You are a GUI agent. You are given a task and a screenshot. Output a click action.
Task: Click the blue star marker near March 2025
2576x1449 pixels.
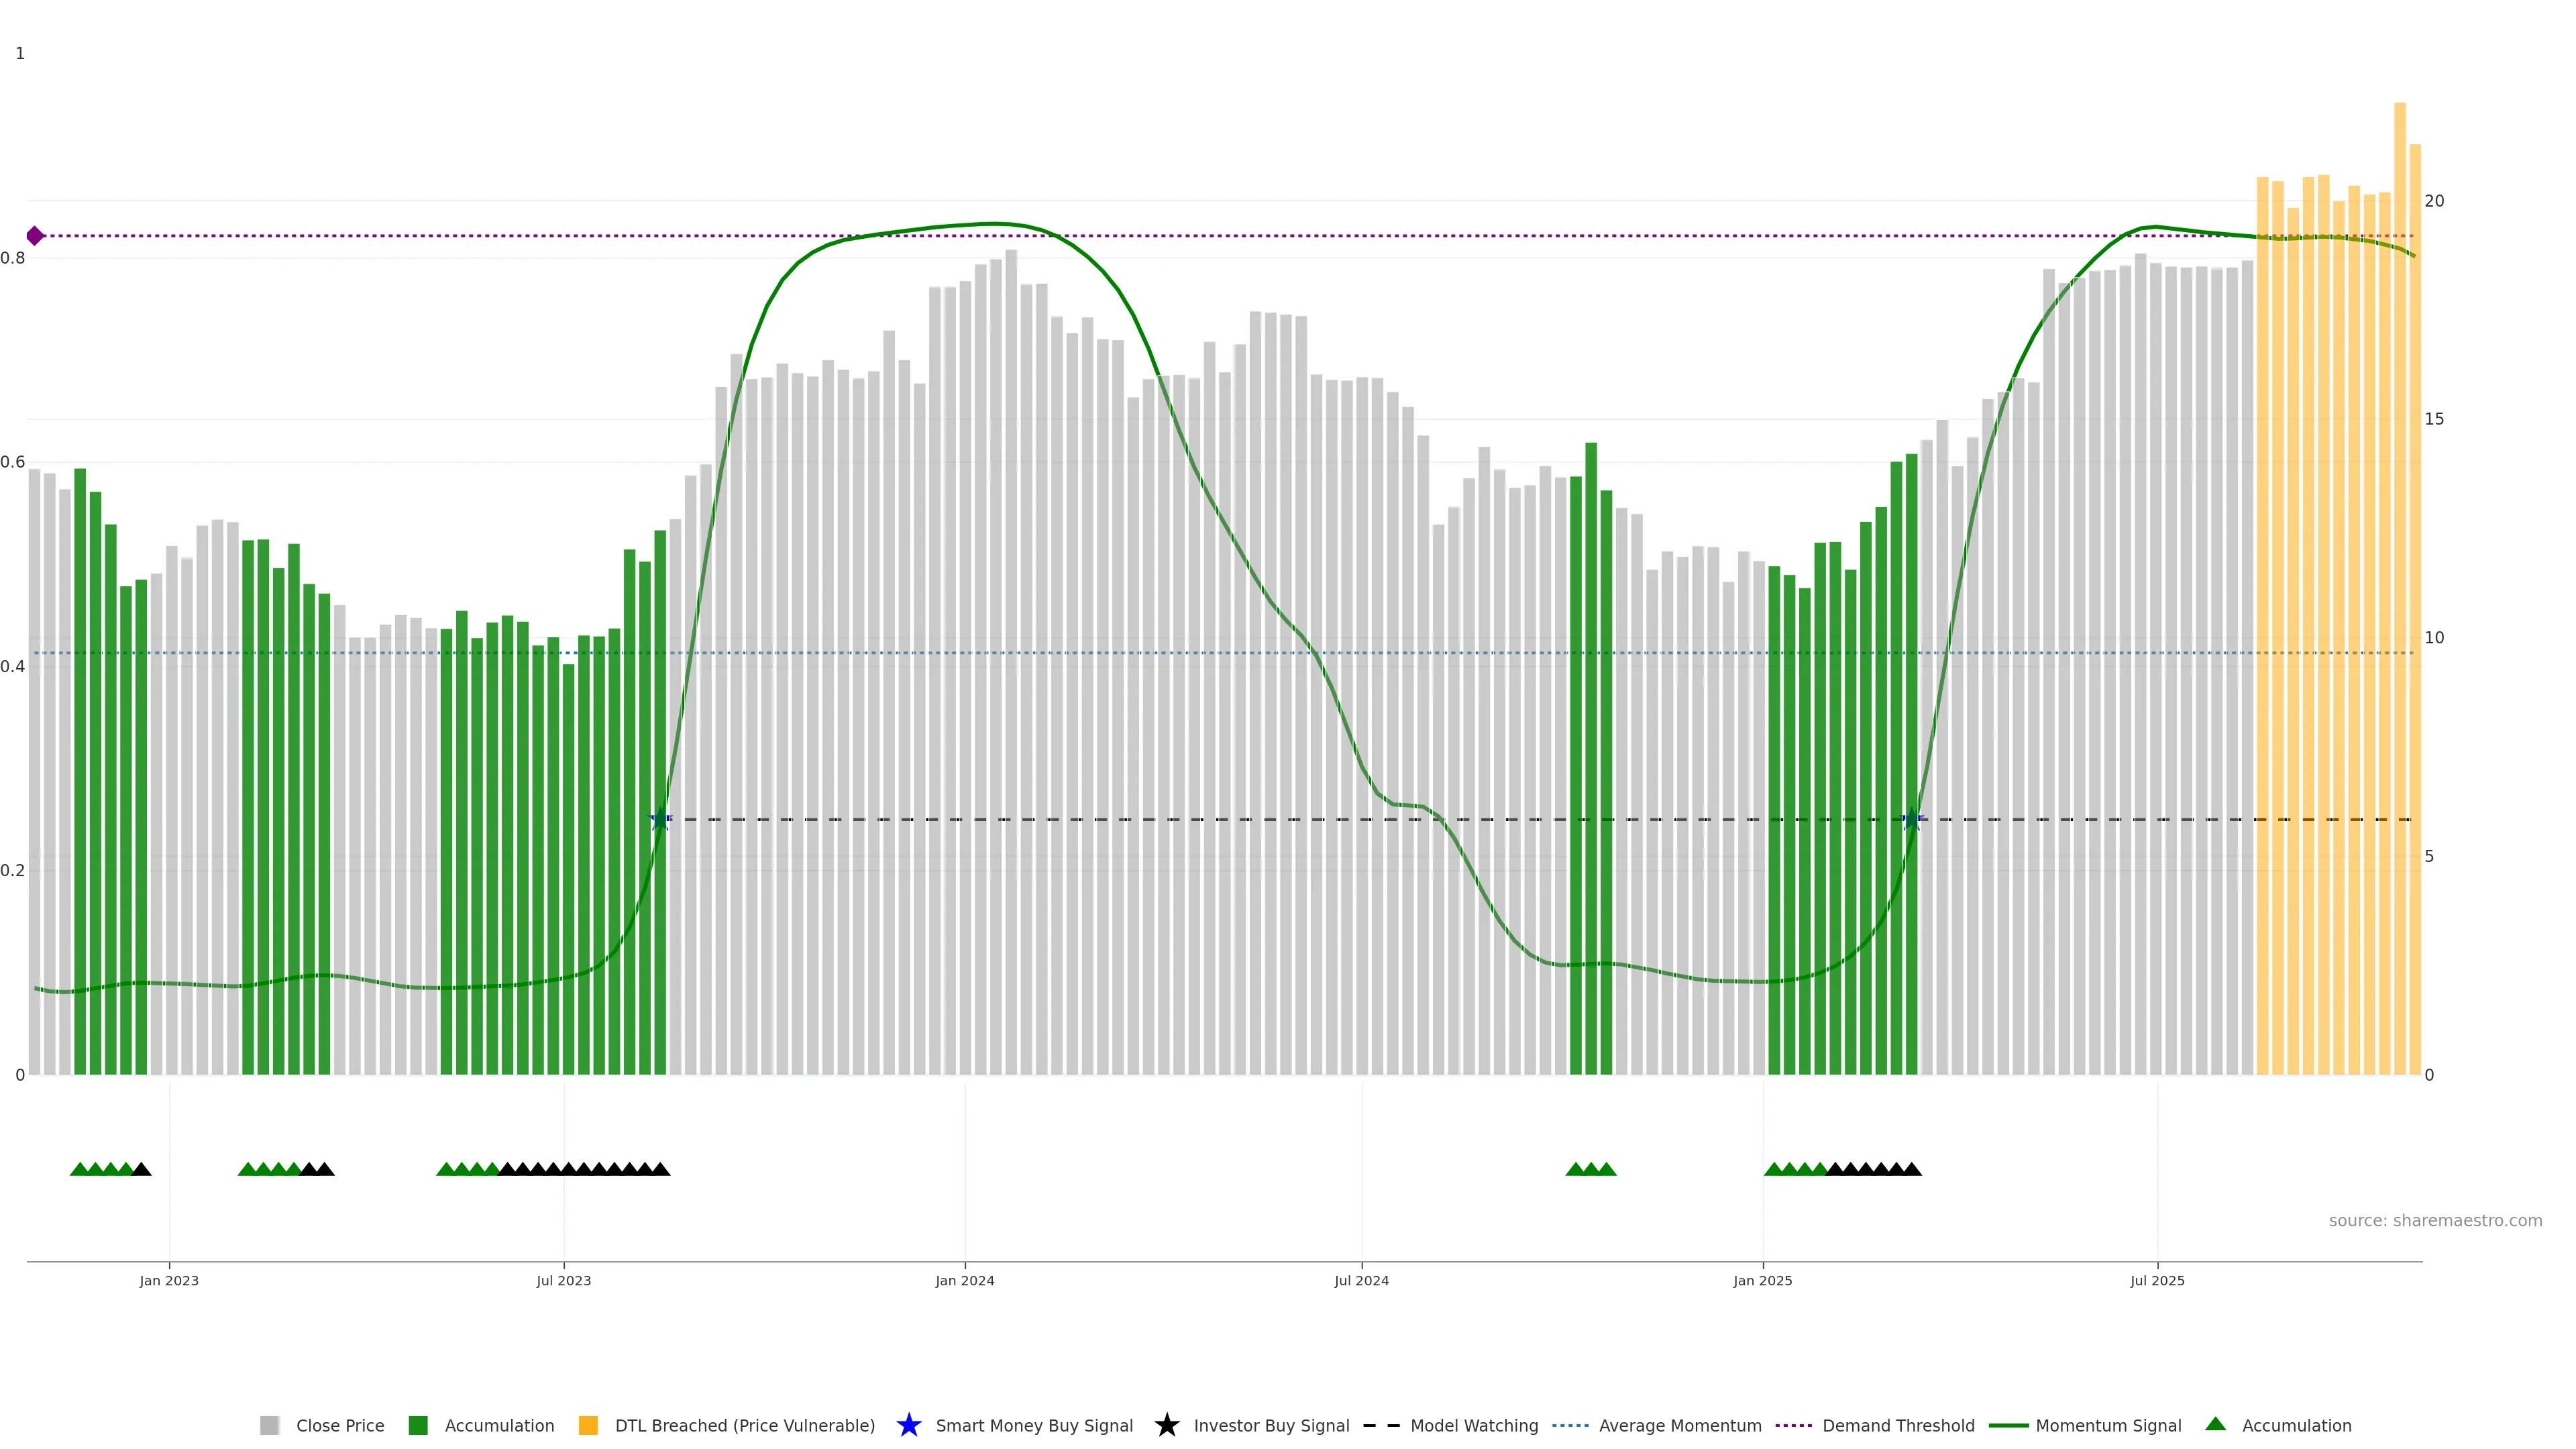click(x=1911, y=819)
